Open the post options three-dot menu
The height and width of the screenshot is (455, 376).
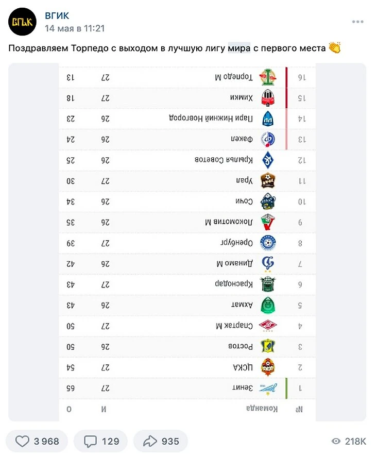click(x=357, y=22)
